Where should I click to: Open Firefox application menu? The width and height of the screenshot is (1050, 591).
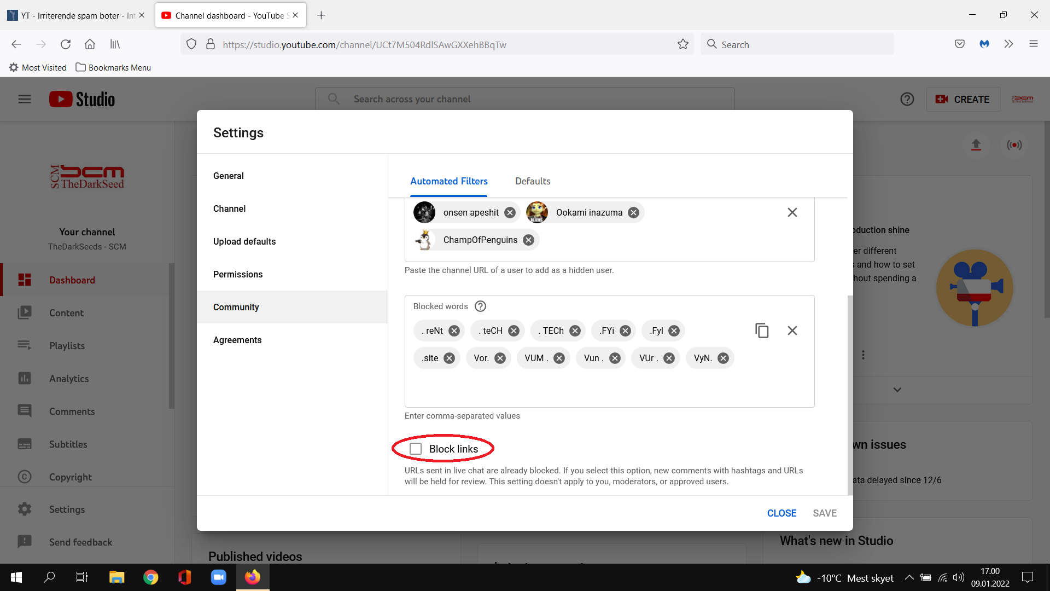pyautogui.click(x=1033, y=44)
